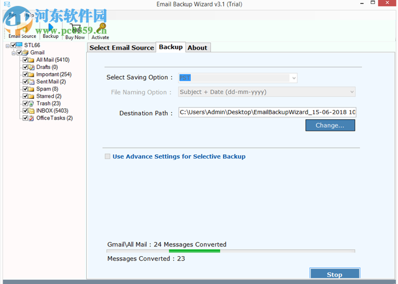Viewport: 398px width, 284px height.
Task: Uncheck the Drafts (0) checkbox
Action: click(26, 67)
